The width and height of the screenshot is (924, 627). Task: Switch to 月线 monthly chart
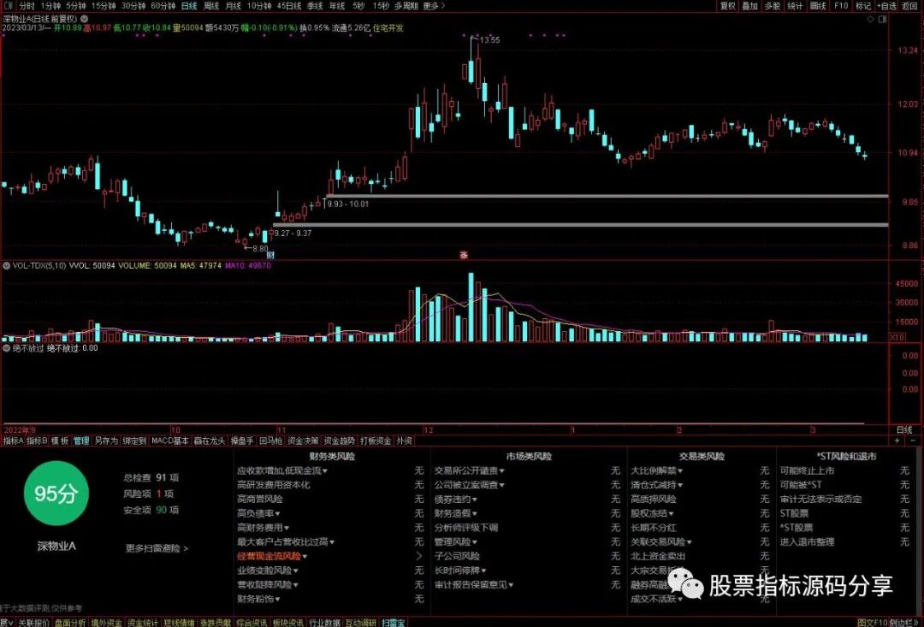(234, 6)
